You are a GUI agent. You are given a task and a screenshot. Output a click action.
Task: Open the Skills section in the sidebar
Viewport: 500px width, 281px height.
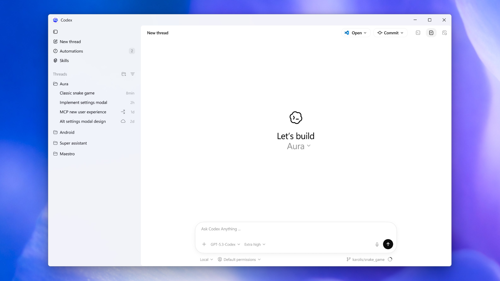(64, 60)
